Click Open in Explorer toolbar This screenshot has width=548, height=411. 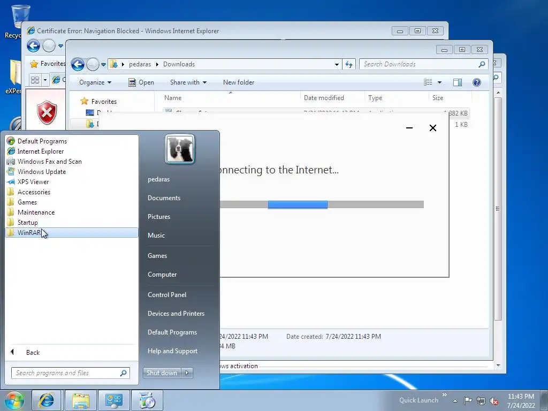click(141, 82)
